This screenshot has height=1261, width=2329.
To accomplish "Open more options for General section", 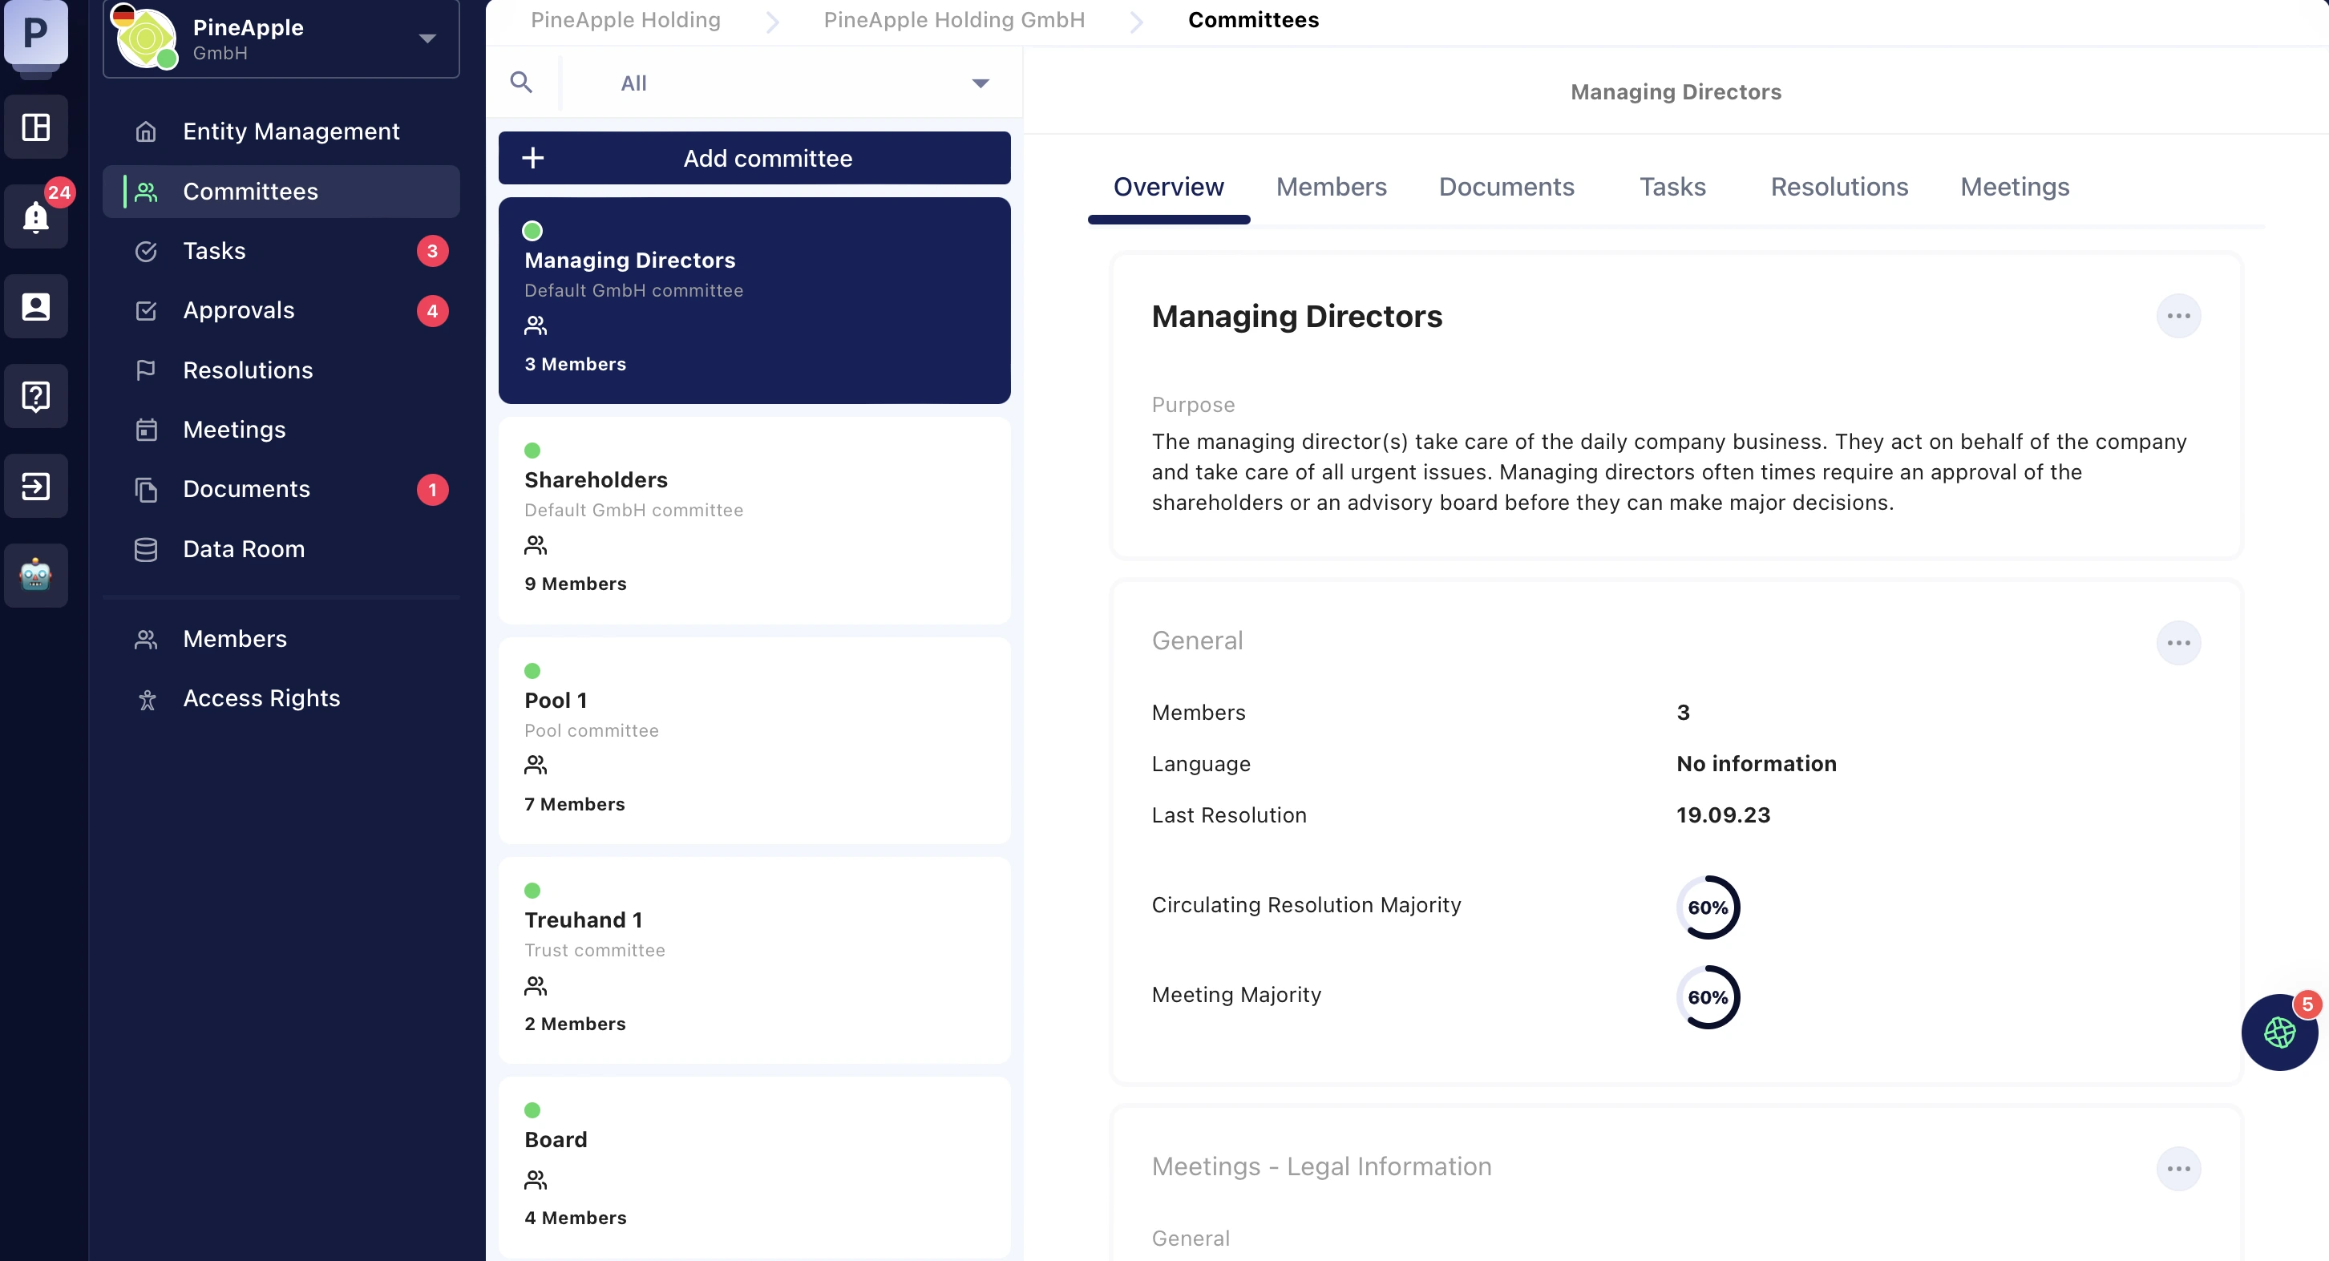I will tap(2178, 643).
